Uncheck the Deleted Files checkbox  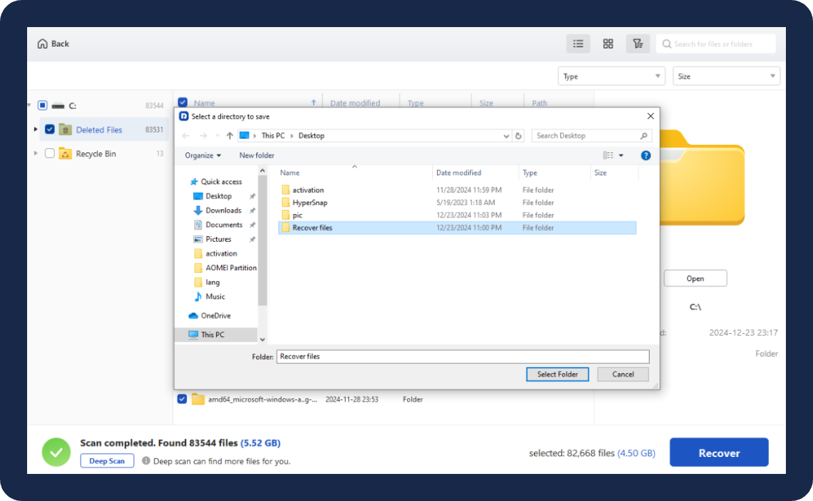point(49,129)
